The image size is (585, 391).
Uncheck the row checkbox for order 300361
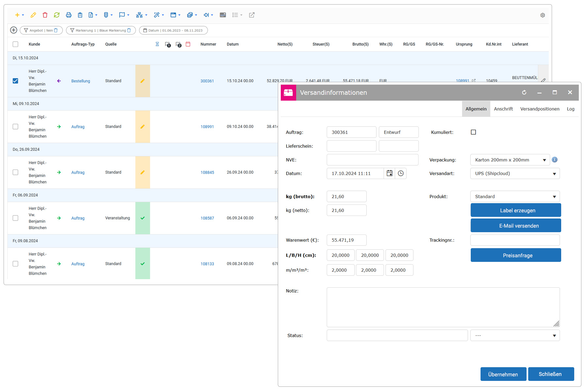pos(15,81)
